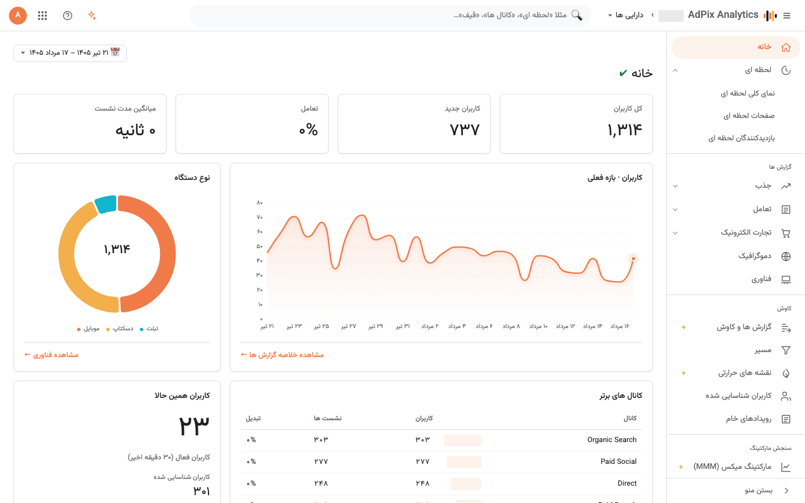Click the realtime clock icon (لحظه ای)
Image resolution: width=805 pixels, height=503 pixels.
pyautogui.click(x=786, y=70)
